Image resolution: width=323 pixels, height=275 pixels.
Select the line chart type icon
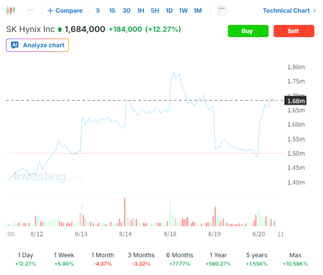click(x=30, y=10)
